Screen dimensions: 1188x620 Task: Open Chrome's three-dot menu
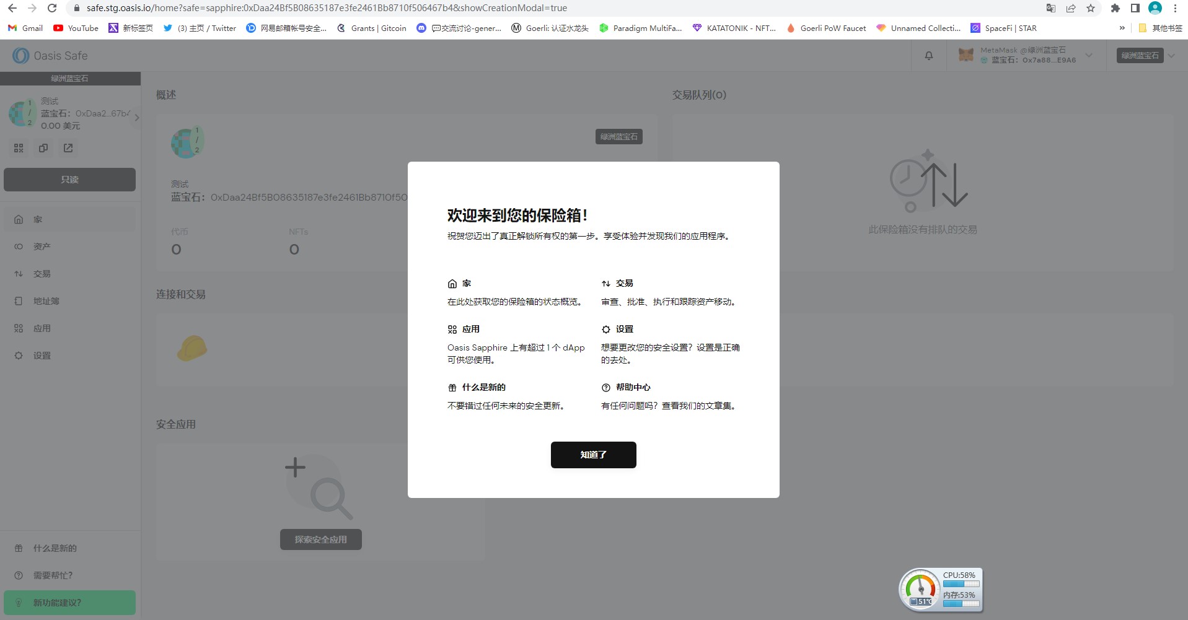point(1175,8)
